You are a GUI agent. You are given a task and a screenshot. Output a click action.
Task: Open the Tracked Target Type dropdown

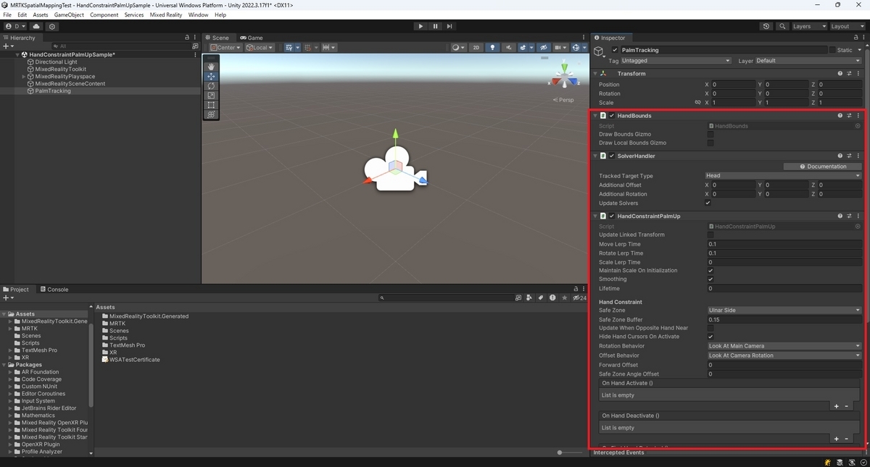pos(783,176)
